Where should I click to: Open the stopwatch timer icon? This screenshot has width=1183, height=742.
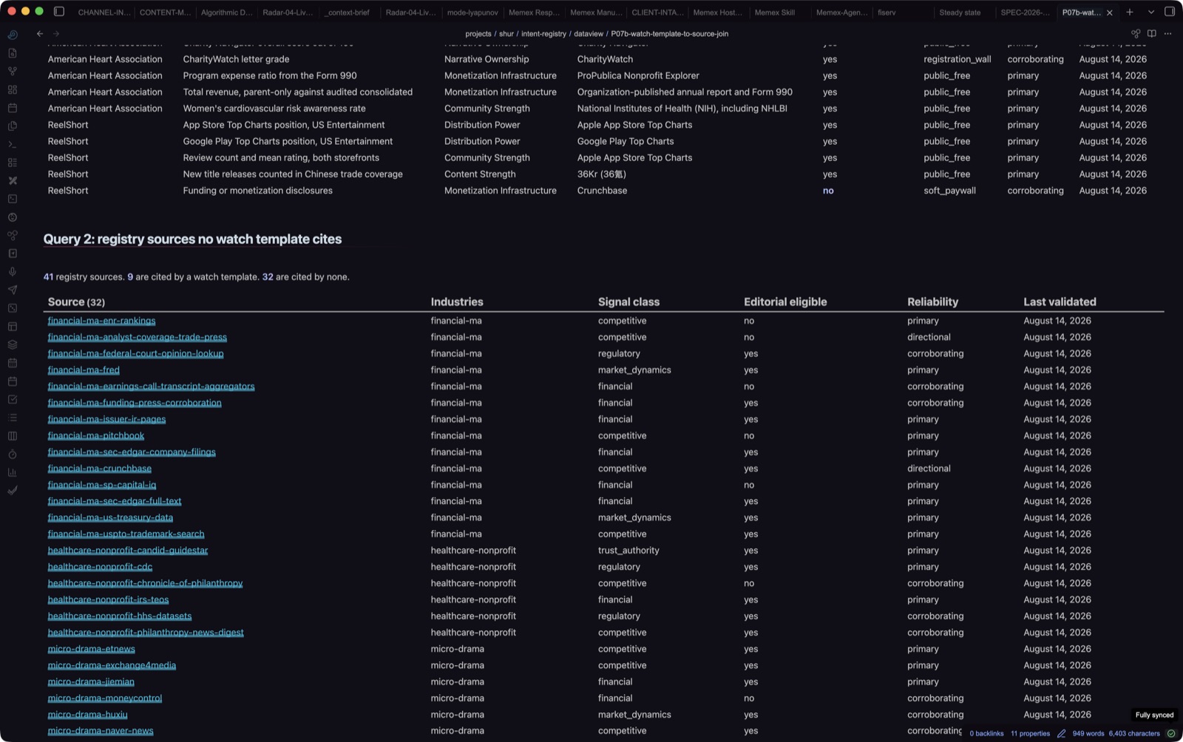tap(13, 455)
